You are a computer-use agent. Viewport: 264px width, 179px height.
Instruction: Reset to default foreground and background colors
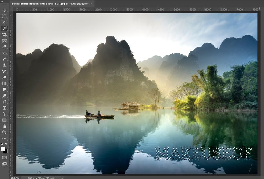point(2,144)
